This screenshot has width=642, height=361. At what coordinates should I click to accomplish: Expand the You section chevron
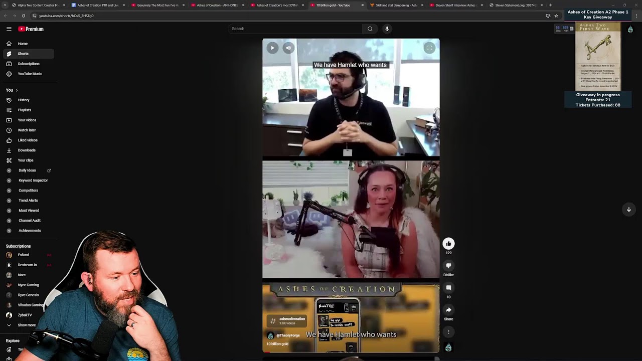[17, 90]
